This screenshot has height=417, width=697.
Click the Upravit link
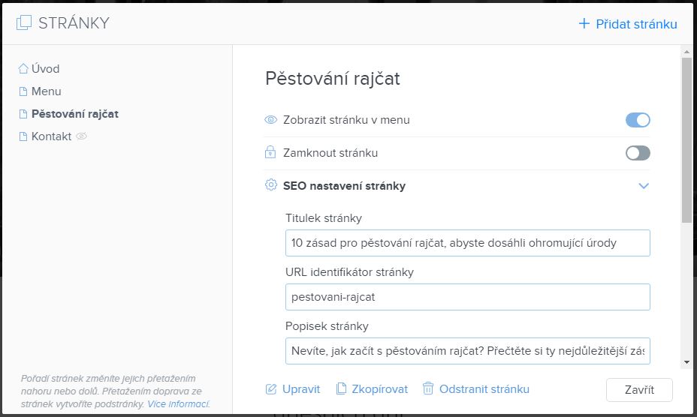pyautogui.click(x=301, y=389)
